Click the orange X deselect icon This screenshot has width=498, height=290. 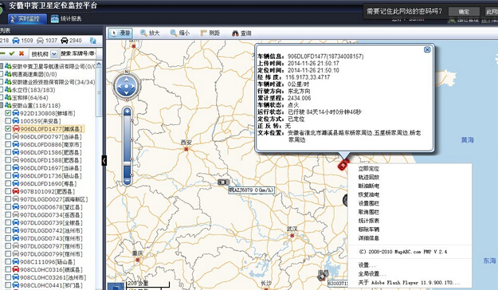tap(22, 53)
